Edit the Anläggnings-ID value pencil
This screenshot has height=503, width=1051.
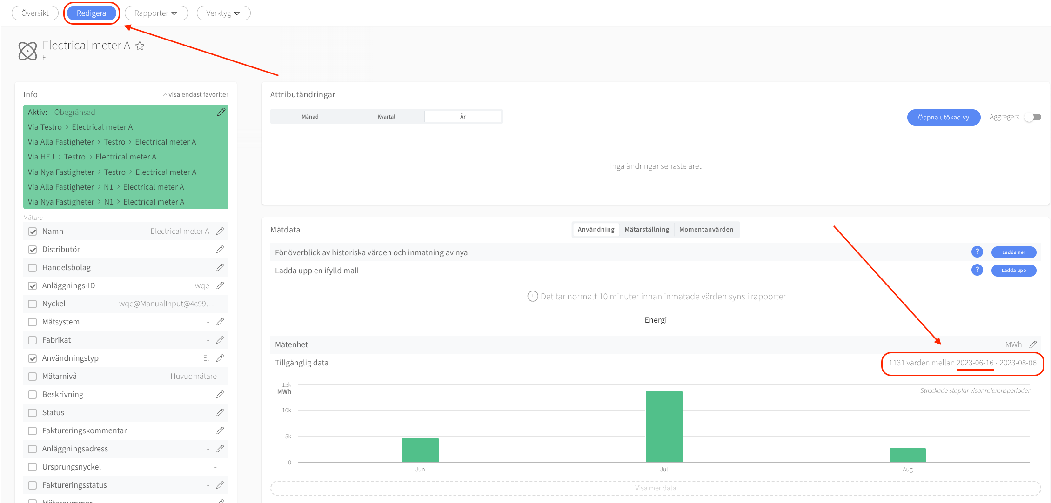coord(220,285)
